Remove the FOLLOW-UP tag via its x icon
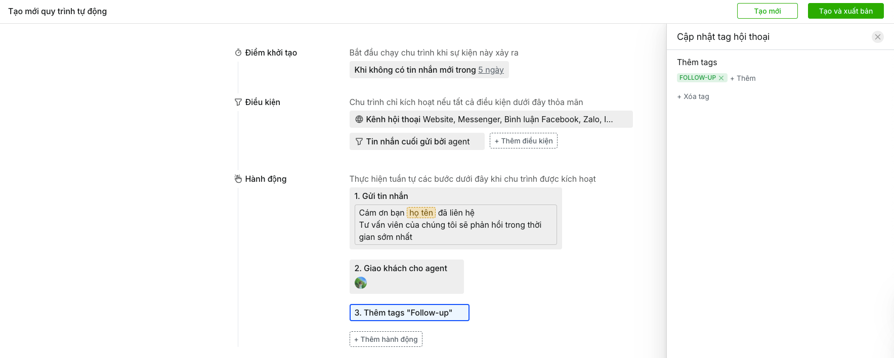The width and height of the screenshot is (894, 358). tap(721, 78)
